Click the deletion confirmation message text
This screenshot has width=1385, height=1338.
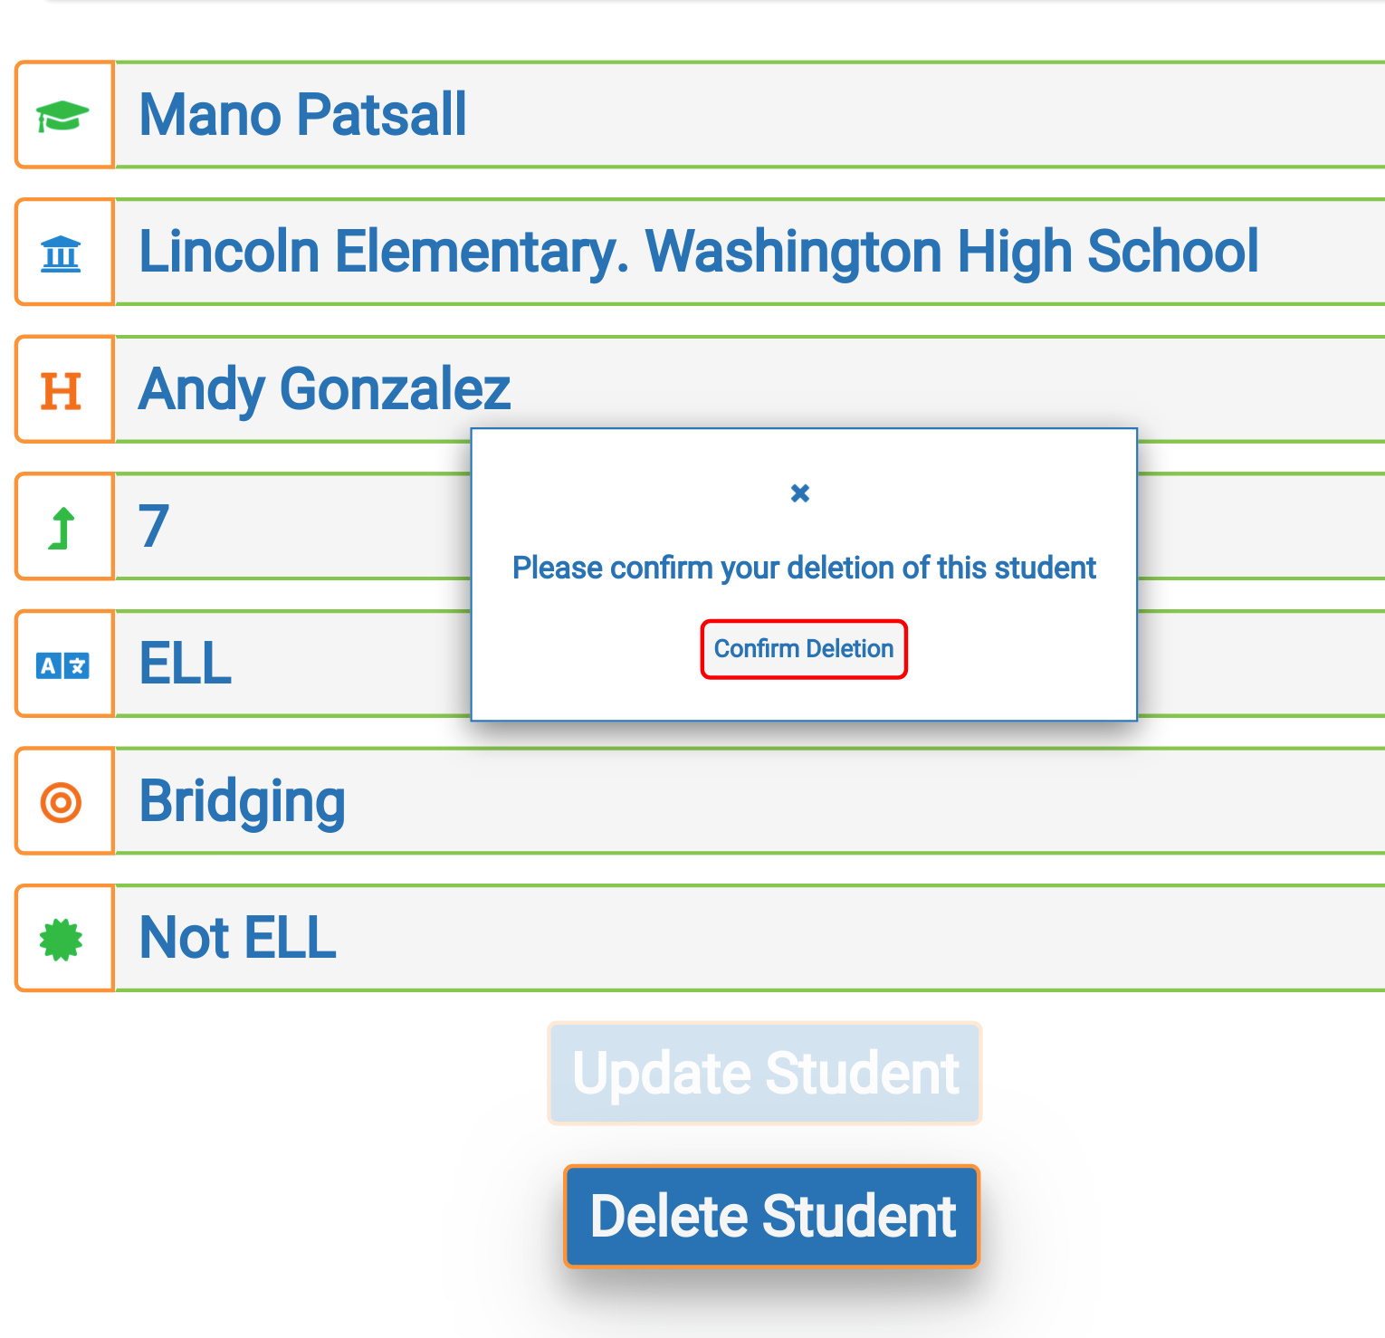(x=804, y=568)
